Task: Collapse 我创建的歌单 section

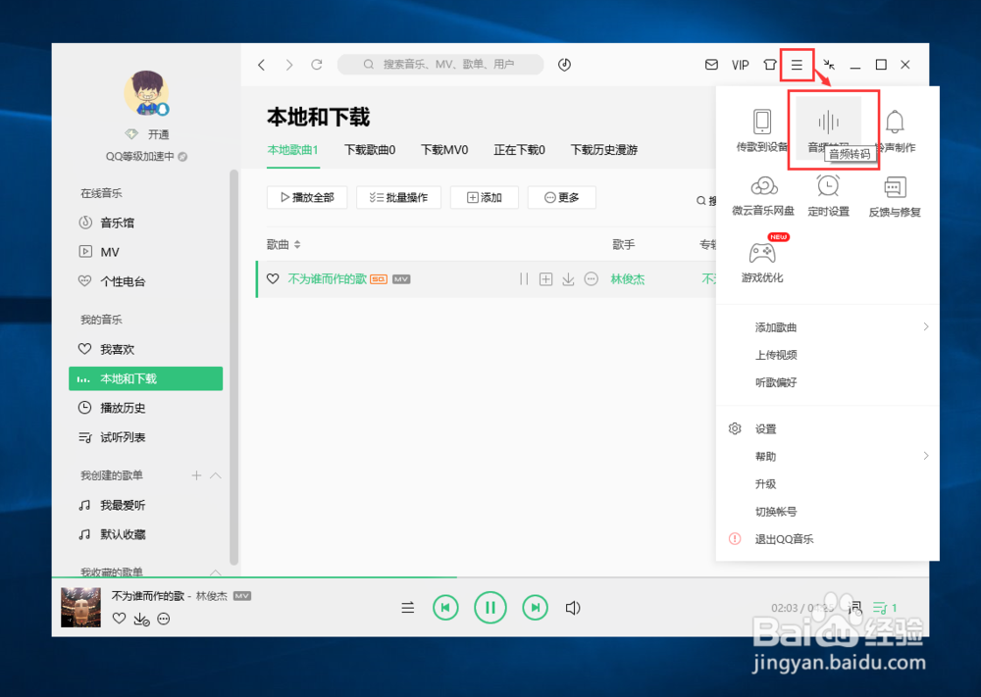Action: (x=216, y=475)
